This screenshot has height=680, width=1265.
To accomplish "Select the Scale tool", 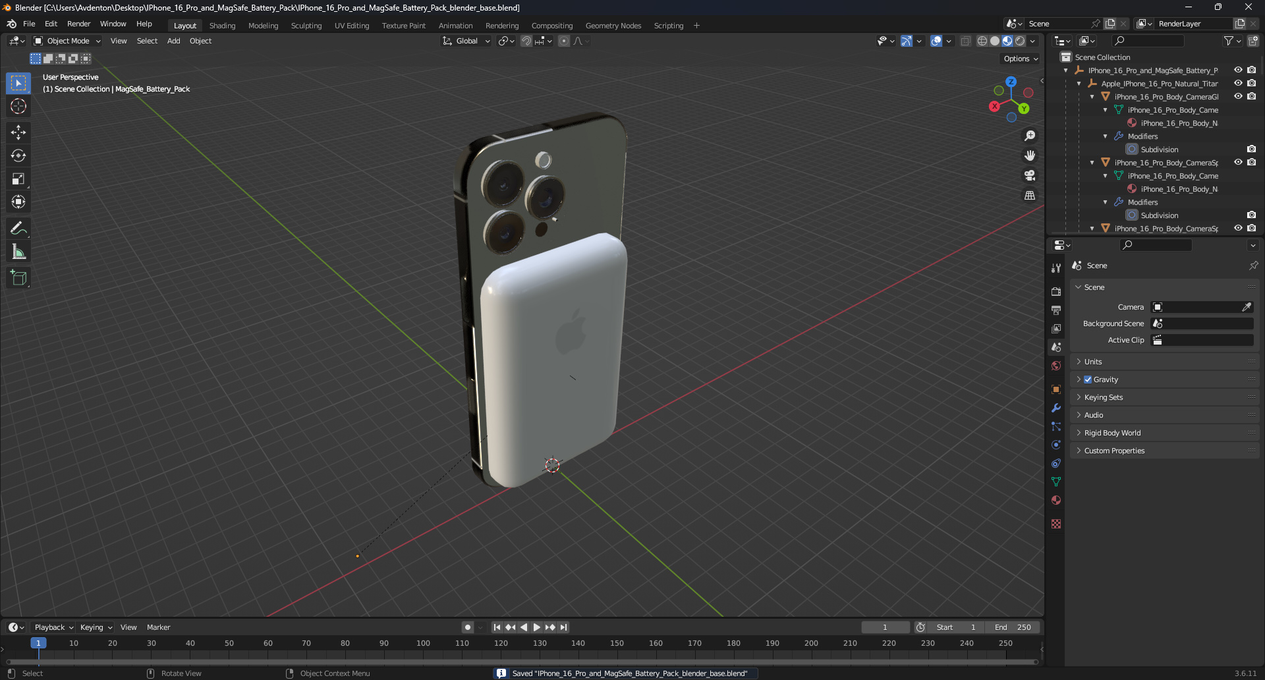I will (18, 179).
